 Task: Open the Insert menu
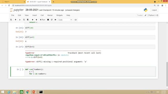(x=35, y=15)
